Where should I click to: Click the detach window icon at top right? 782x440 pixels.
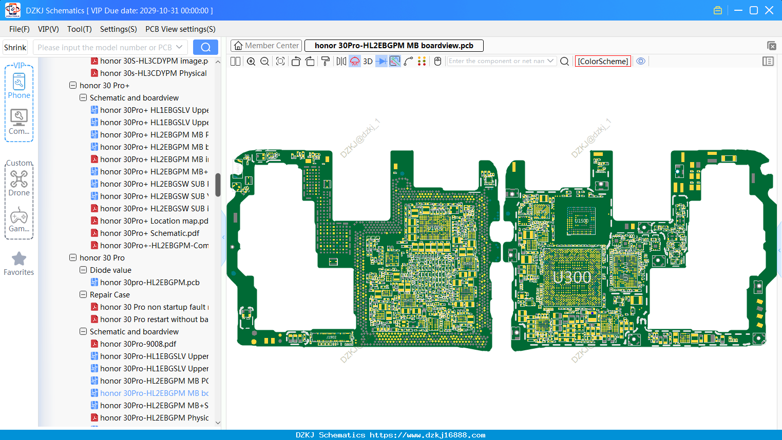(771, 46)
